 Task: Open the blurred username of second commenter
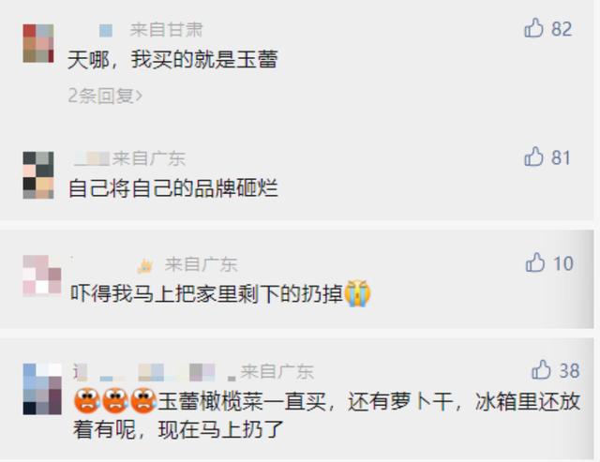(x=92, y=158)
